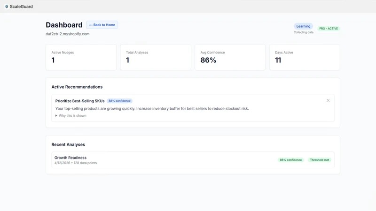The image size is (376, 211).
Task: Click the daf2cb-2.myshopify.com store domain
Action: click(68, 34)
